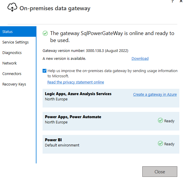Image resolution: width=184 pixels, height=178 pixels.
Task: Switch to the Diagnostics tab
Action: pyautogui.click(x=18, y=53)
